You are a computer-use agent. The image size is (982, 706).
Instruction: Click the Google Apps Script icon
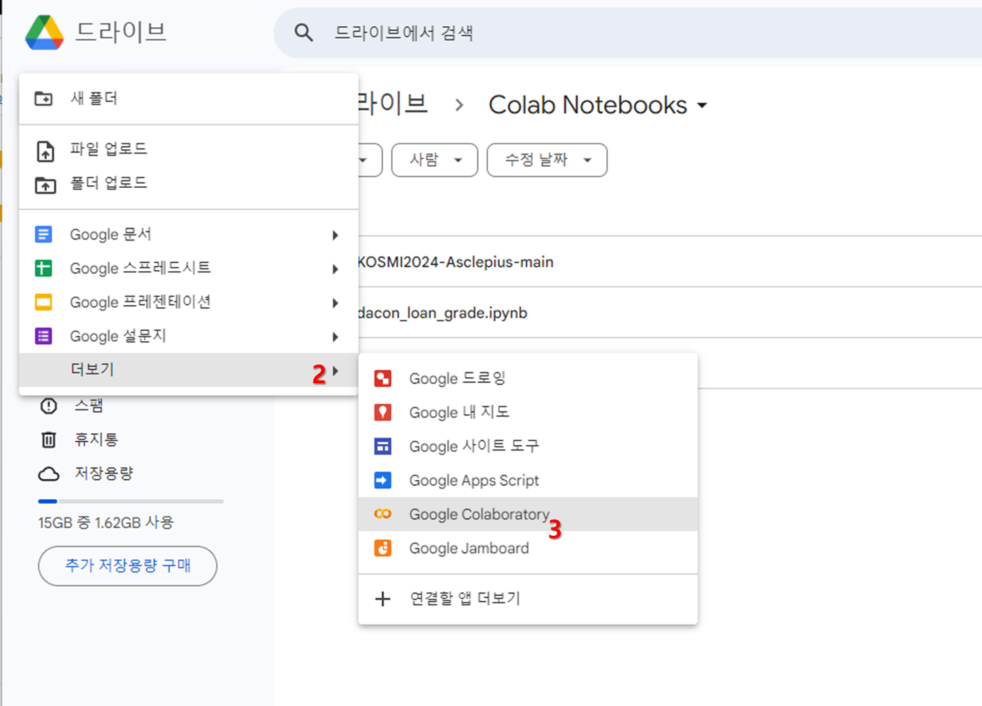[x=383, y=480]
